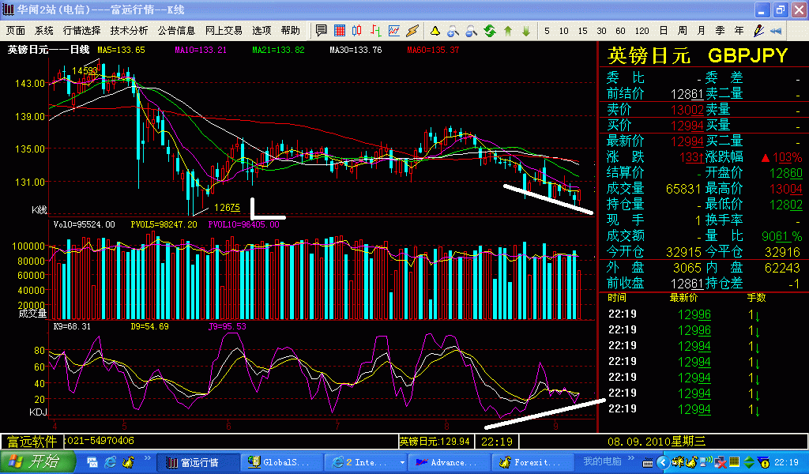Open the 帮助 menu

290,31
